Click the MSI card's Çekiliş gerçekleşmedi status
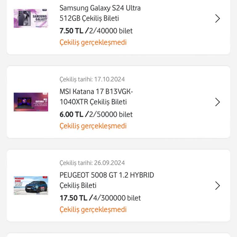This screenshot has width=237, height=237. click(x=93, y=126)
